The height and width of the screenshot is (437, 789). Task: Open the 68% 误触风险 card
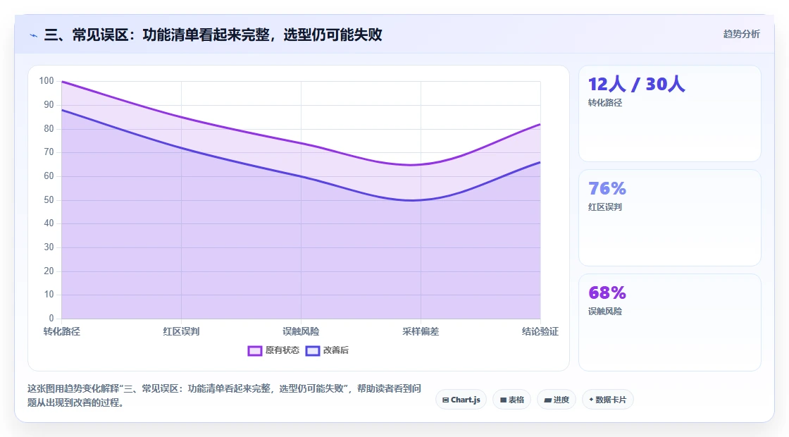pos(670,322)
